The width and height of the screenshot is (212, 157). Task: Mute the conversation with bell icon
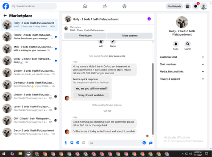pyautogui.click(x=176, y=44)
